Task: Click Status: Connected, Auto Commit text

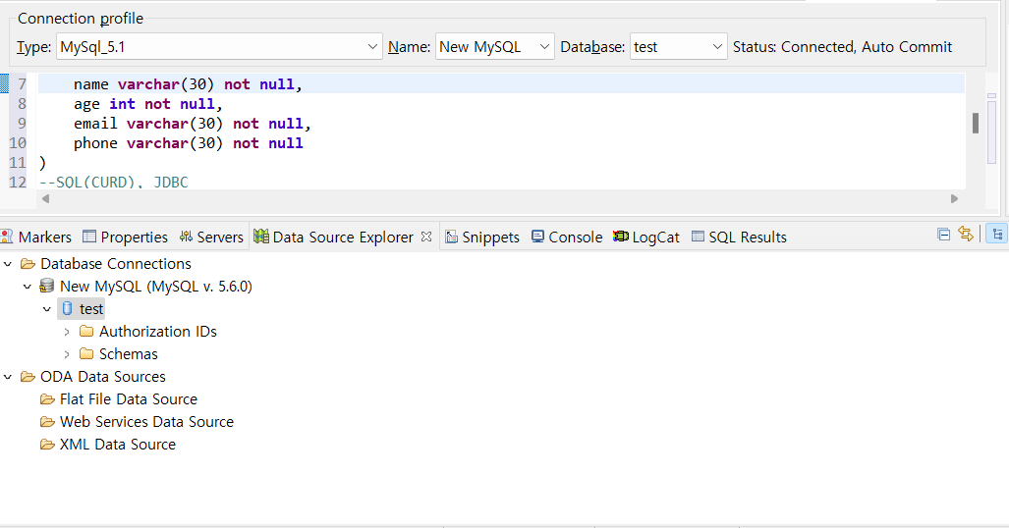Action: pos(842,47)
